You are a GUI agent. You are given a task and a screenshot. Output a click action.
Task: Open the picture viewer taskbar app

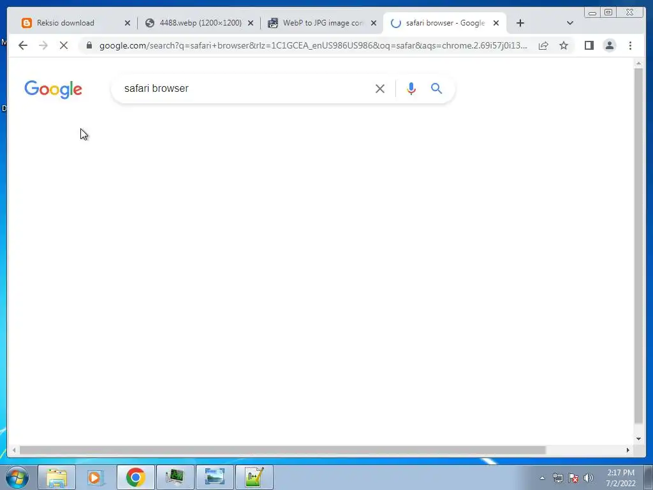click(x=214, y=477)
